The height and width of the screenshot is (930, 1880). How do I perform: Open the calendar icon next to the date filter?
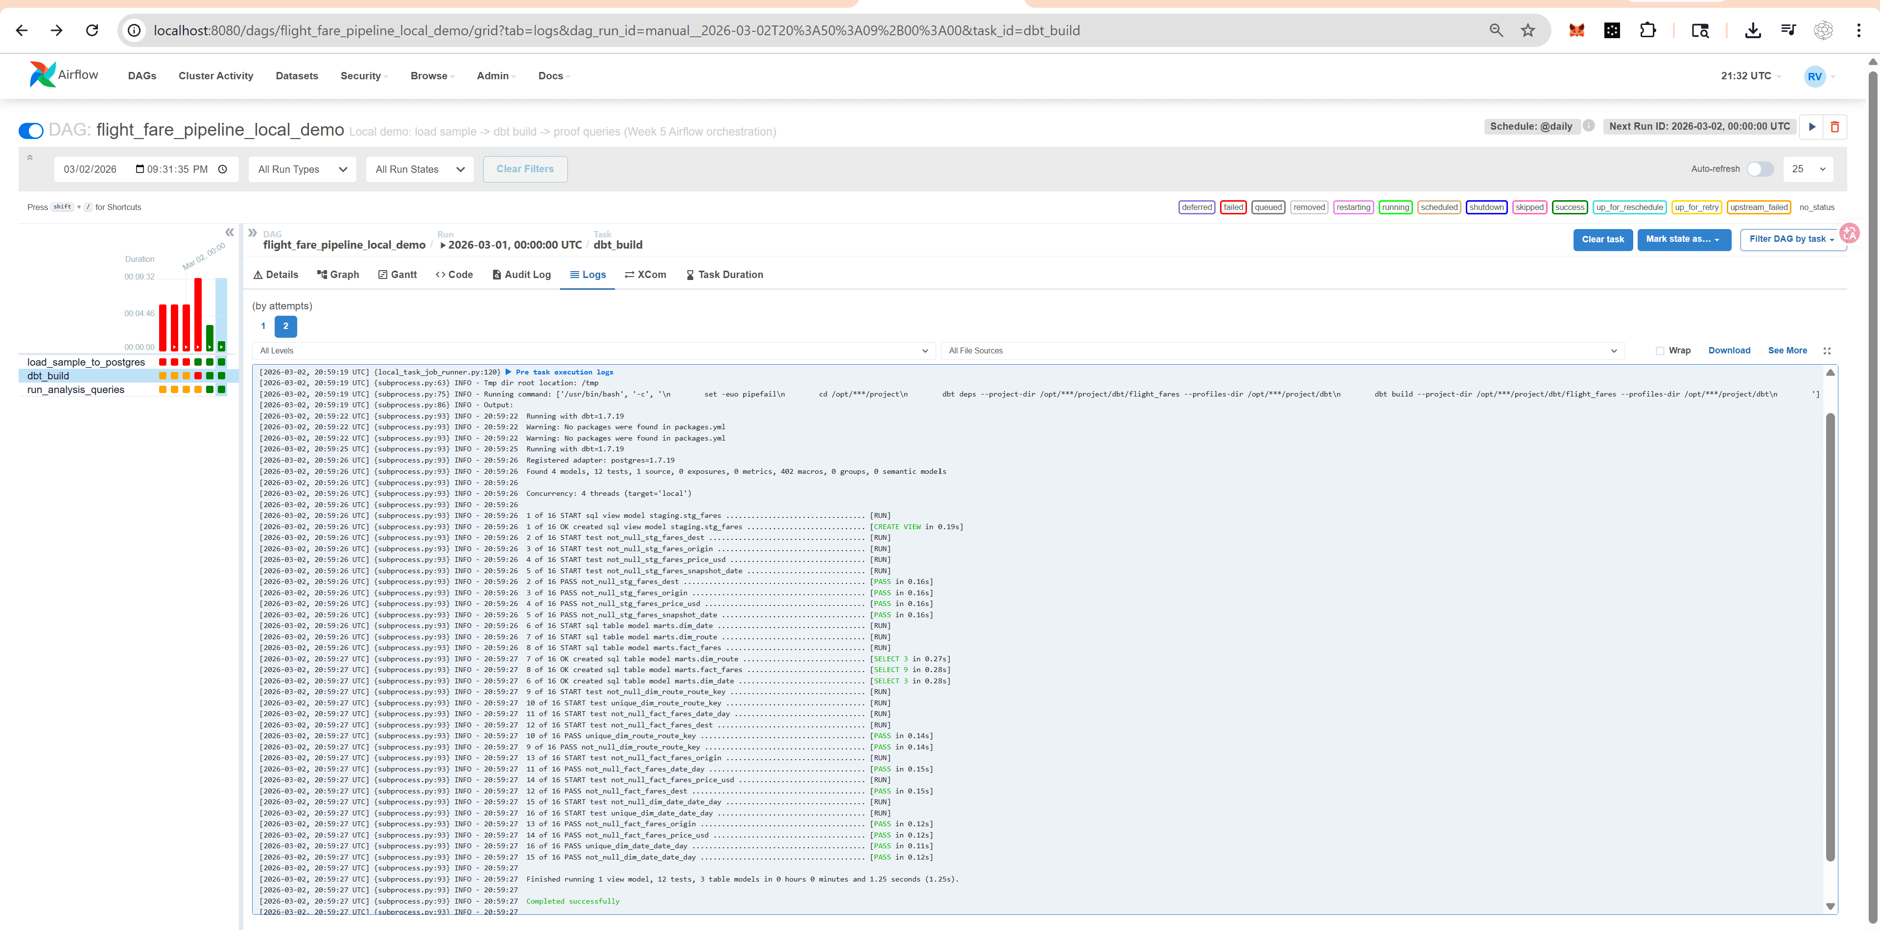pos(140,168)
